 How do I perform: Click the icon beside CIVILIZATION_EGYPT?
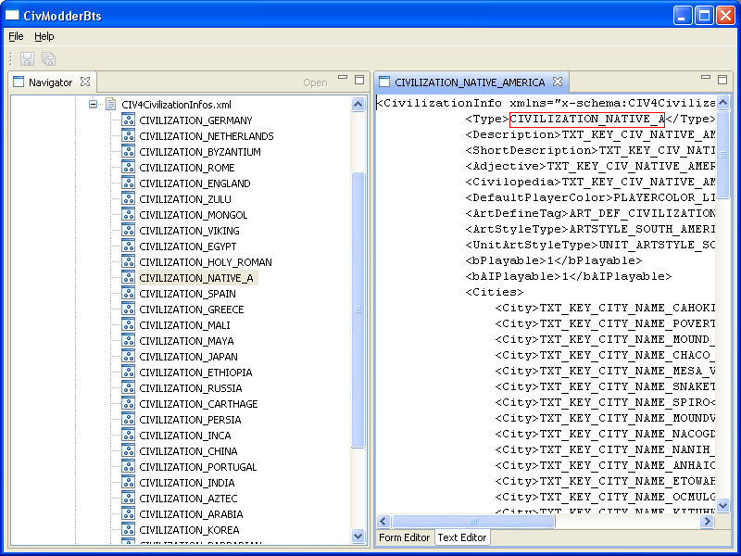[128, 246]
